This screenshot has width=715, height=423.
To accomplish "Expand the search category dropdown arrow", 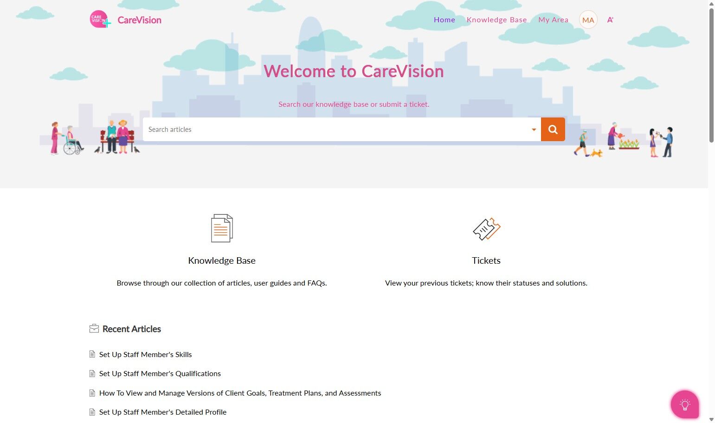I will pyautogui.click(x=534, y=130).
